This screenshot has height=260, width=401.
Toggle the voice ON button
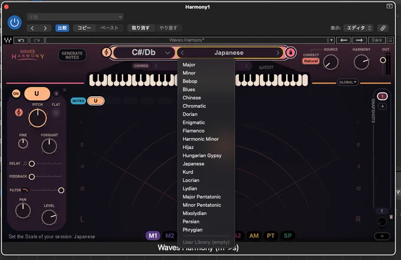pyautogui.click(x=16, y=93)
